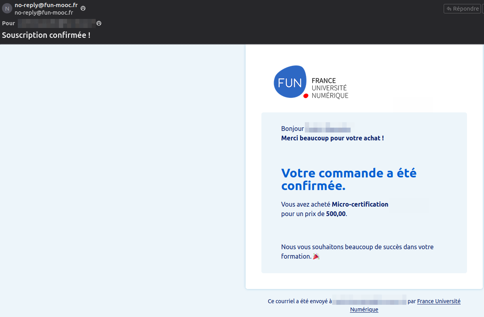The height and width of the screenshot is (317, 484).
Task: Click "Nous vous souhaitons beaucoup de succès" sentence
Action: [x=357, y=252]
